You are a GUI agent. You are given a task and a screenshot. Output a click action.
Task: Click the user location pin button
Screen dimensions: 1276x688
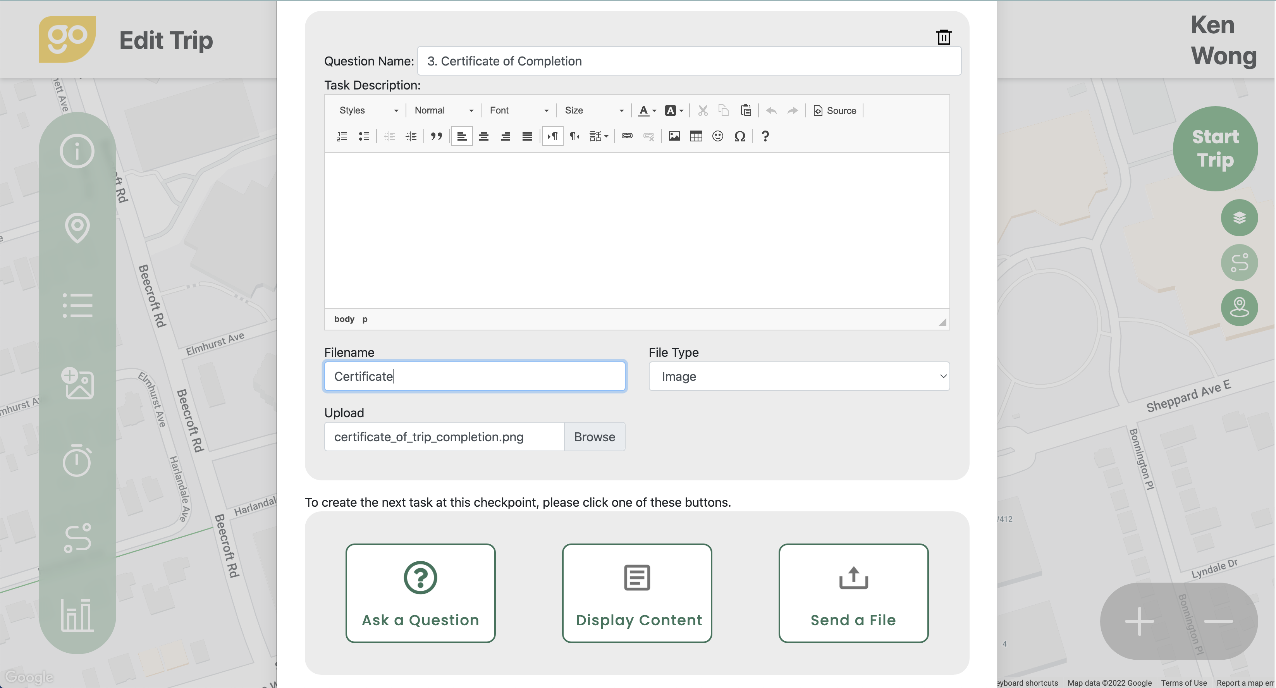pyautogui.click(x=1239, y=308)
